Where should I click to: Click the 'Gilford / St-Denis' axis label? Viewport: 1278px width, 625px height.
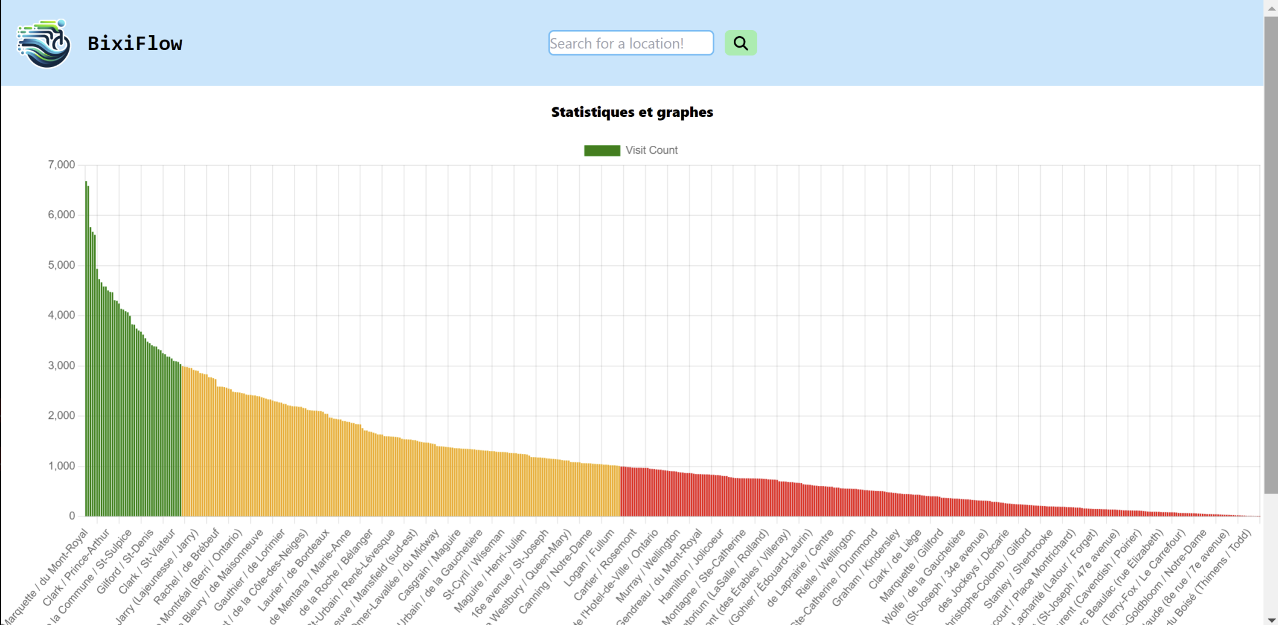pyautogui.click(x=126, y=561)
